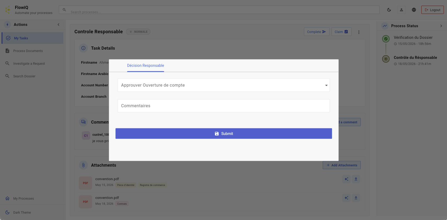Click the Attachments paperclip icon

pyautogui.click(x=83, y=165)
